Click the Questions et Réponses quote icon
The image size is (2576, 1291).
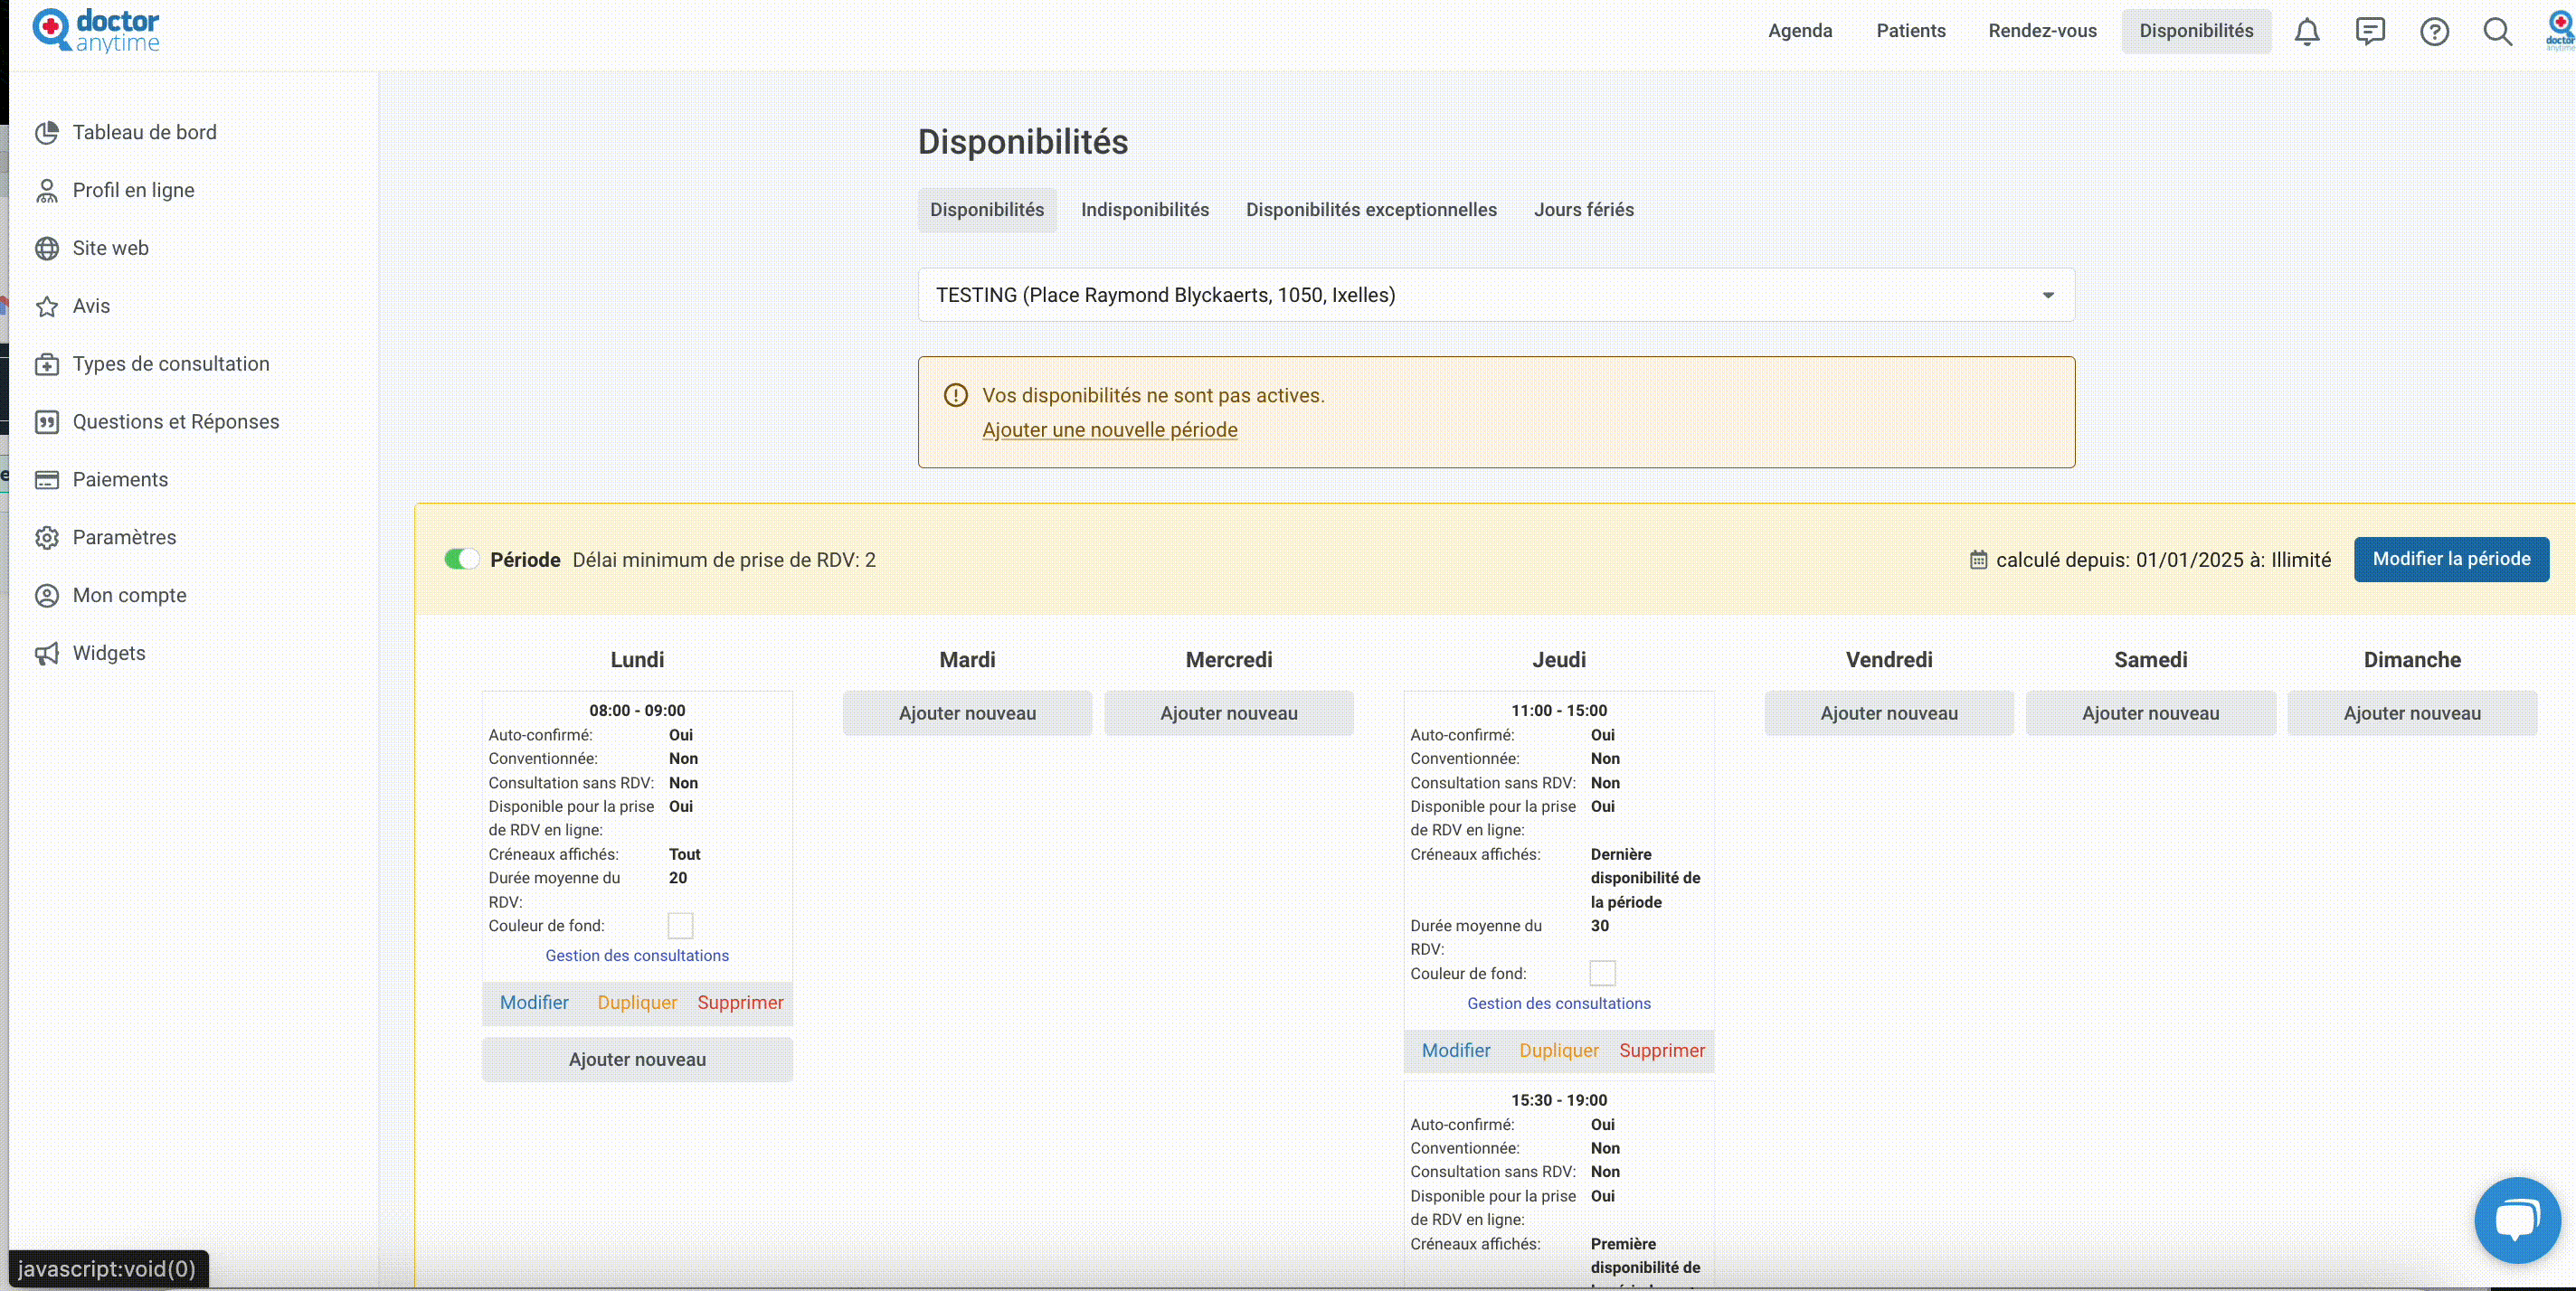[47, 421]
